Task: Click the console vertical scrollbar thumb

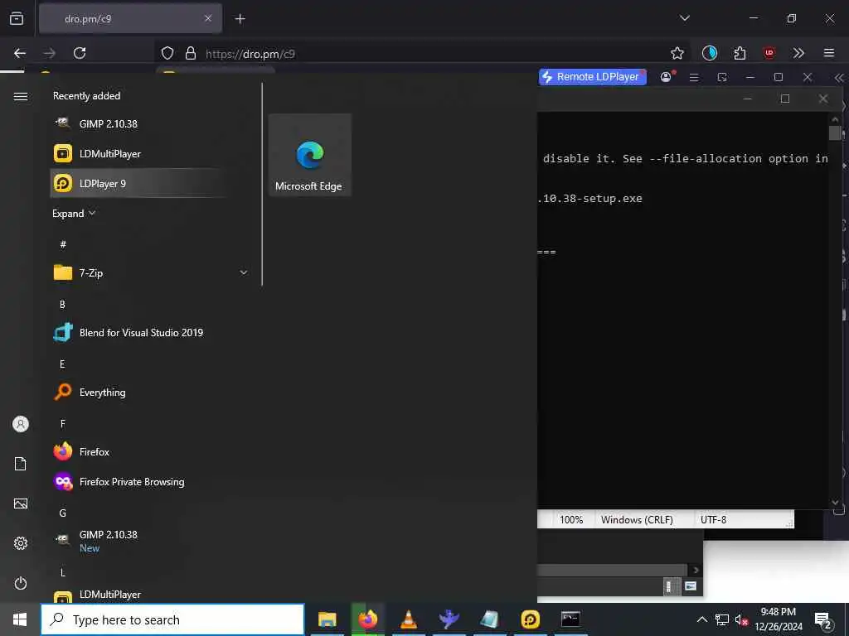Action: [x=835, y=133]
